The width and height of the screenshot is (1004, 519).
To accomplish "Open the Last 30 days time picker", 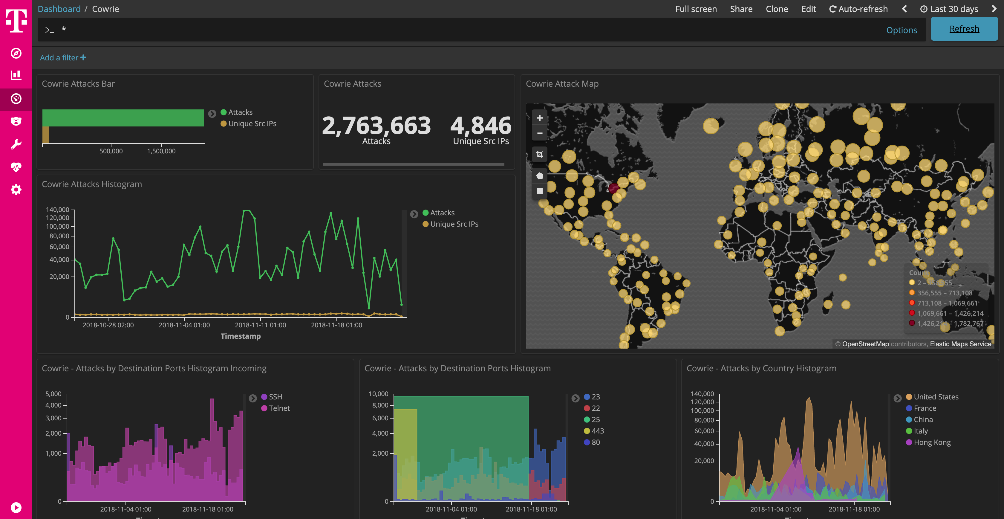I will coord(949,9).
